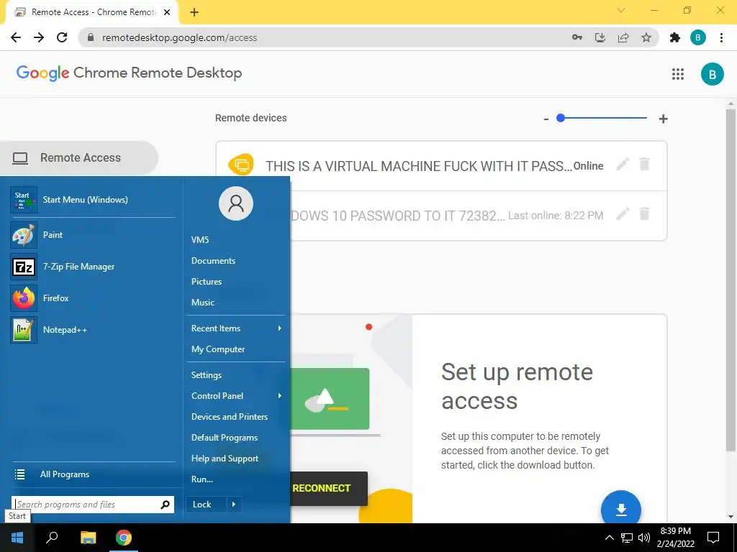Click the device size slider handle
The width and height of the screenshot is (737, 552).
560,118
